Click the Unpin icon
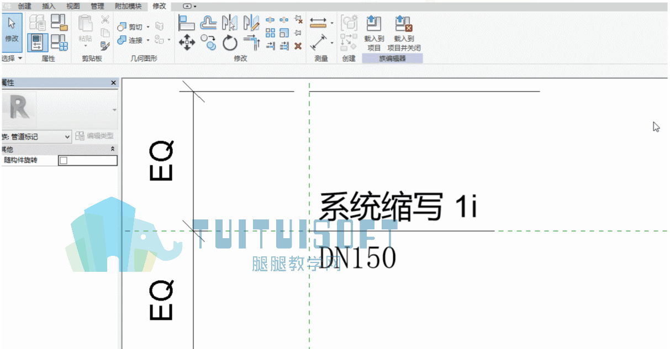670x349 pixels. coord(298,20)
